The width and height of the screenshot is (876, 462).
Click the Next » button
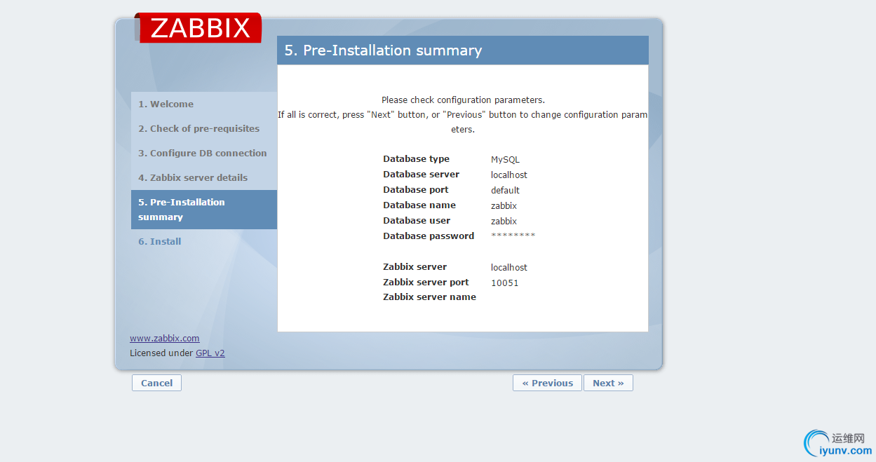608,383
